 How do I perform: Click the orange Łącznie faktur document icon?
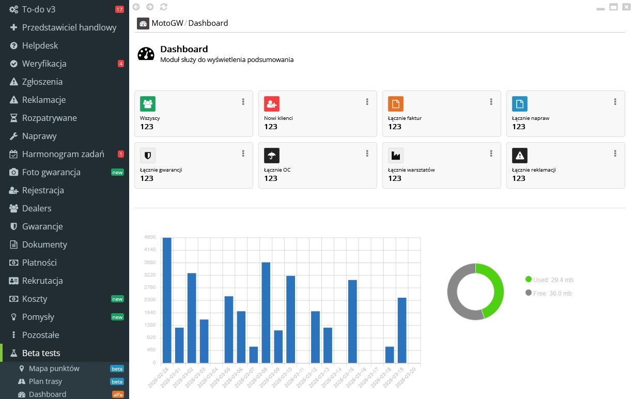396,104
